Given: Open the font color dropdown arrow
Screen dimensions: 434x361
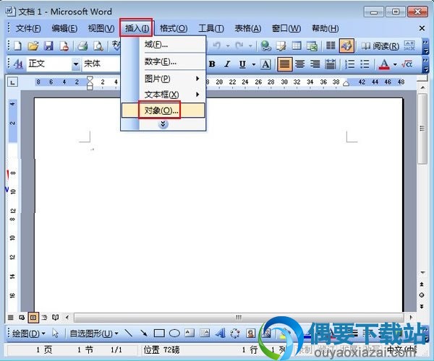Looking at the screenshot, I should coord(395,65).
